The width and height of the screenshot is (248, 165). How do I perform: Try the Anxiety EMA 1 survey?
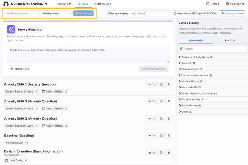tap(152, 84)
